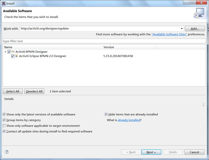Click the Add... button
The height and width of the screenshot is (160, 209).
coord(195,29)
